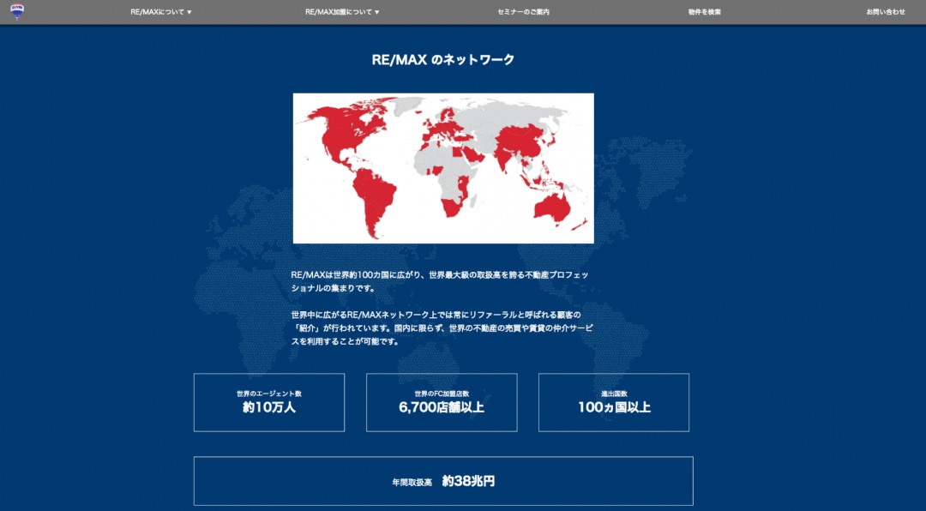Click the 100ヵ国以上 stat box
Image resolution: width=926 pixels, height=511 pixels.
(614, 402)
